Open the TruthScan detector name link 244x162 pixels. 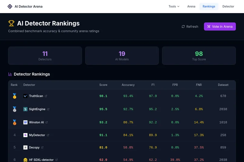coord(36,96)
